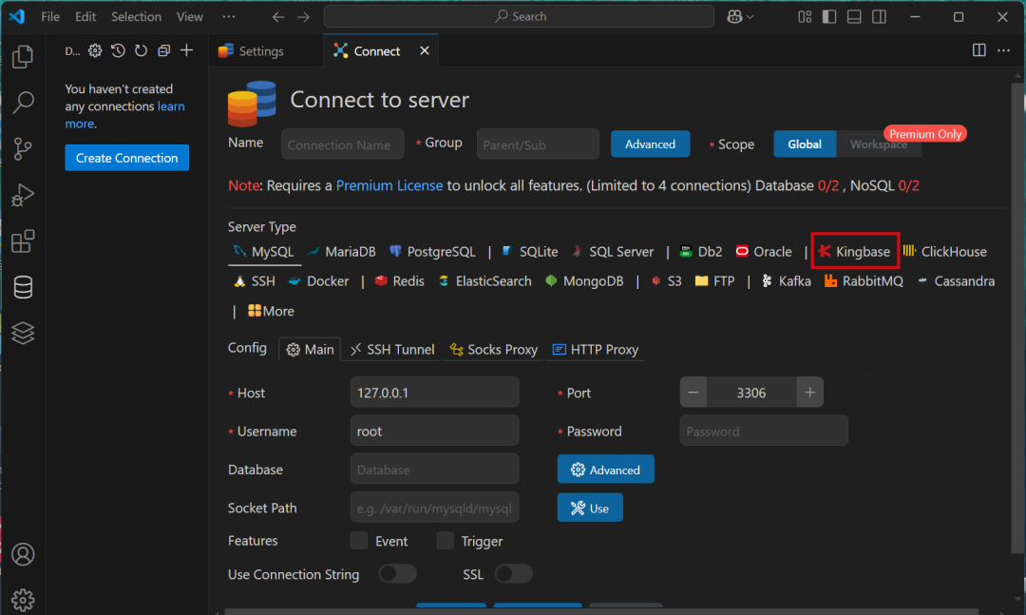Go back with the left arrow

point(278,16)
